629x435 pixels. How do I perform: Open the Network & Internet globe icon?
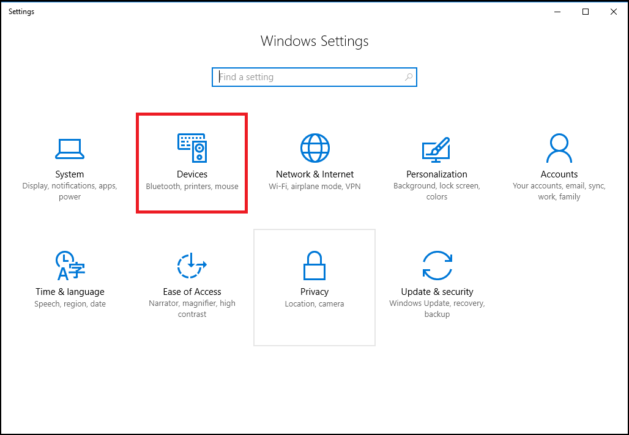pos(315,148)
